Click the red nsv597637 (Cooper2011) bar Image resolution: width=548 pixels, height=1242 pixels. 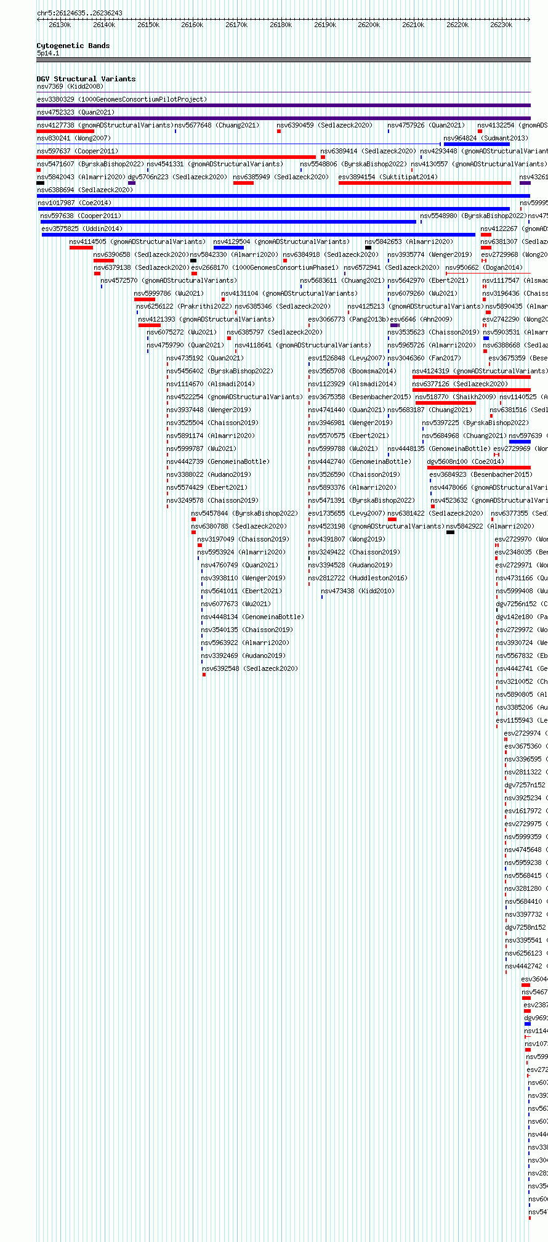point(176,157)
